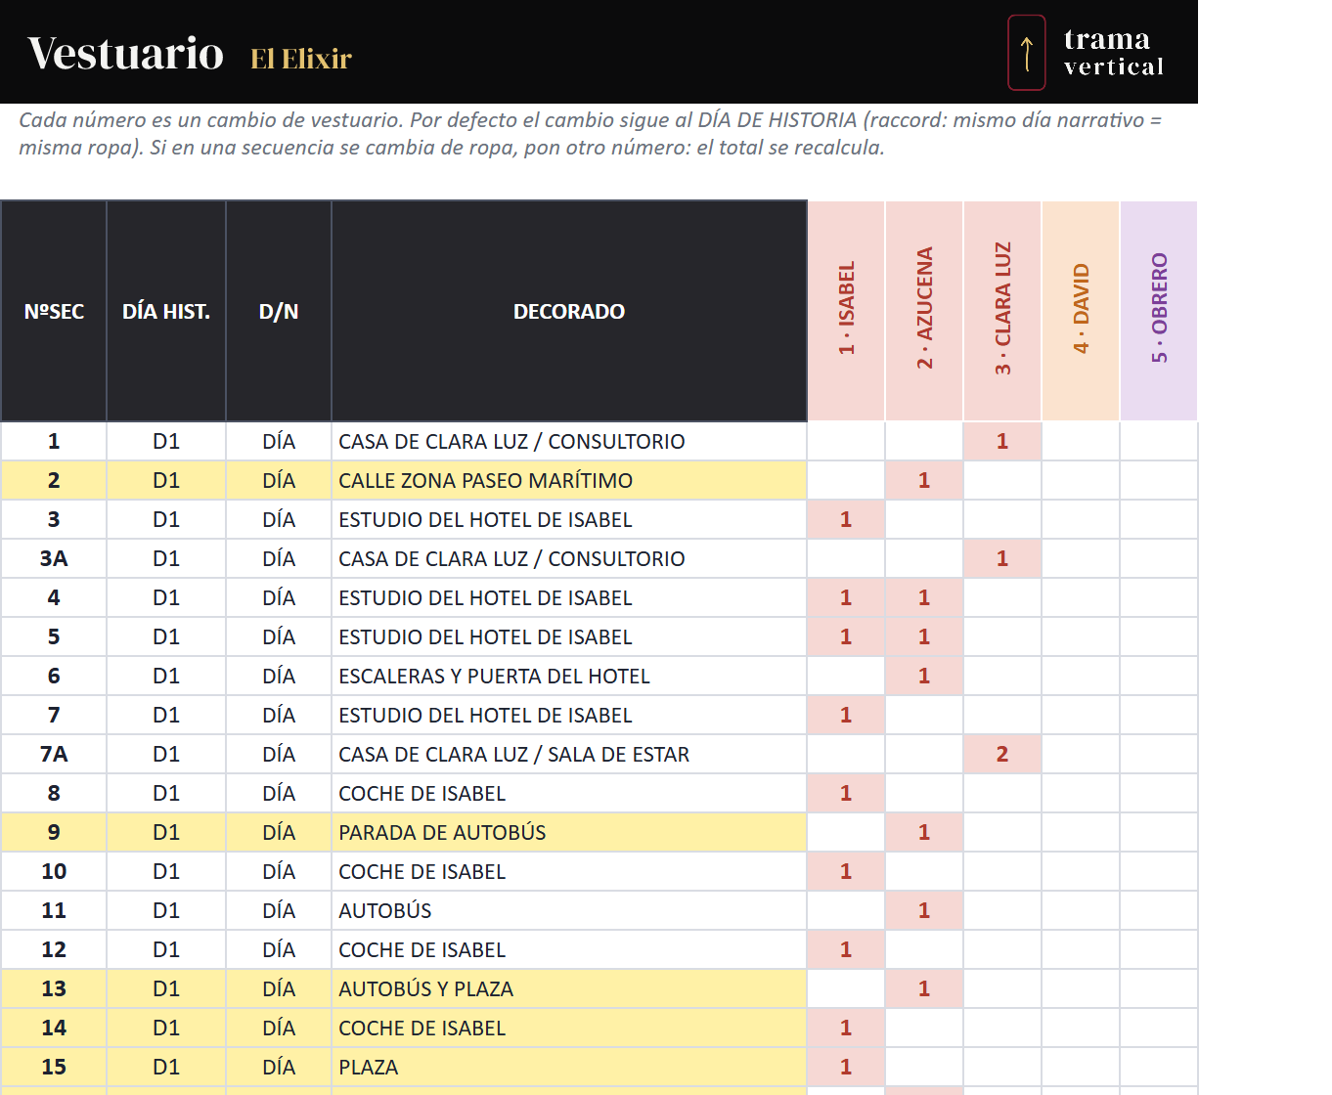This screenshot has height=1095, width=1332.
Task: Select sequence number "13" cell
Action: 54,988
